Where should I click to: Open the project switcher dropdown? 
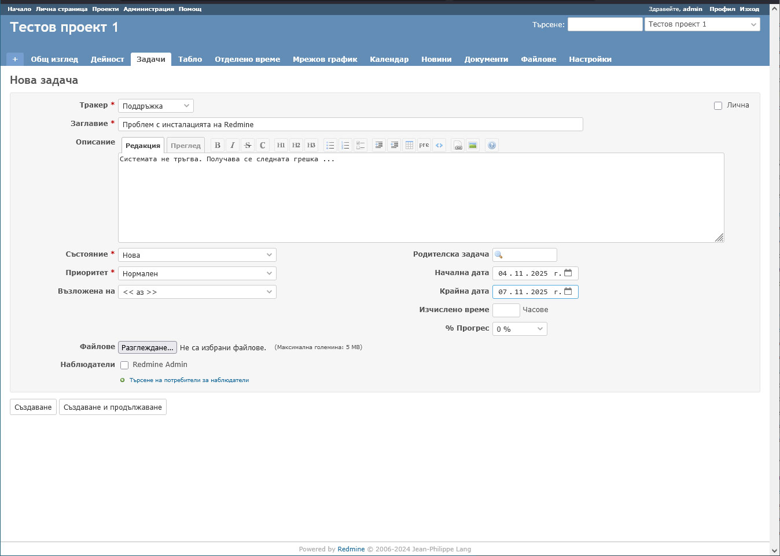702,24
